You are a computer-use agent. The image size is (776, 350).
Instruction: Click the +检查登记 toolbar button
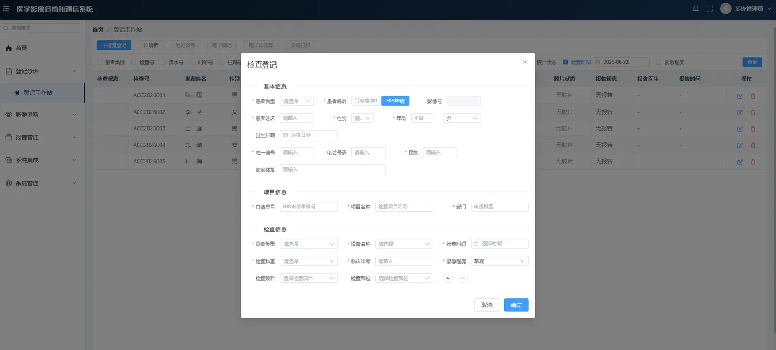point(114,45)
